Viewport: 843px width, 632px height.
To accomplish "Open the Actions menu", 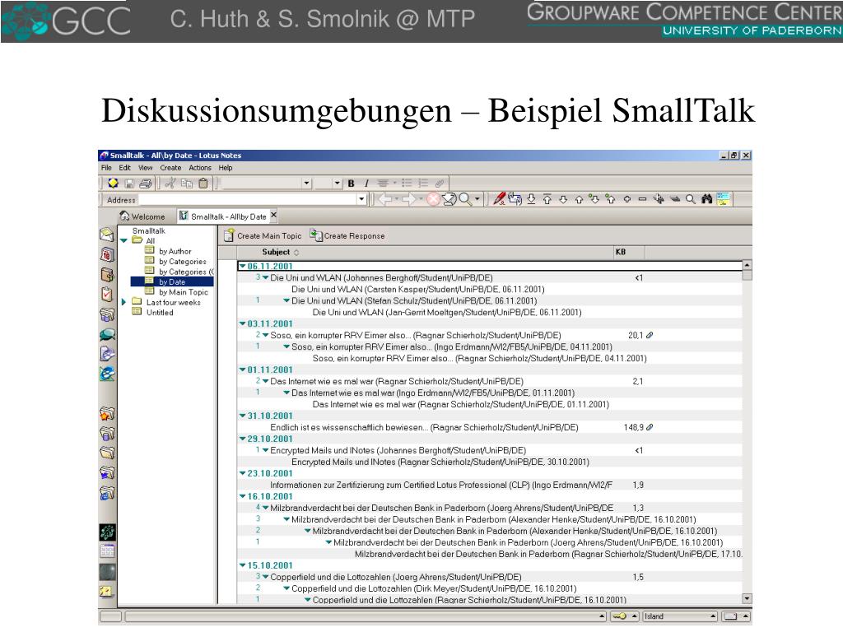I will (x=200, y=168).
